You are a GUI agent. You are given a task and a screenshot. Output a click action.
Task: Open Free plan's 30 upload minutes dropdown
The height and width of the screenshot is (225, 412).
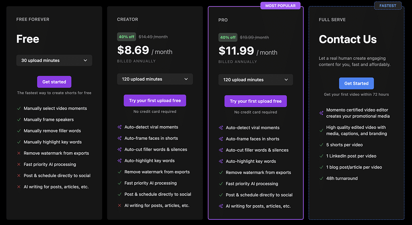54,60
